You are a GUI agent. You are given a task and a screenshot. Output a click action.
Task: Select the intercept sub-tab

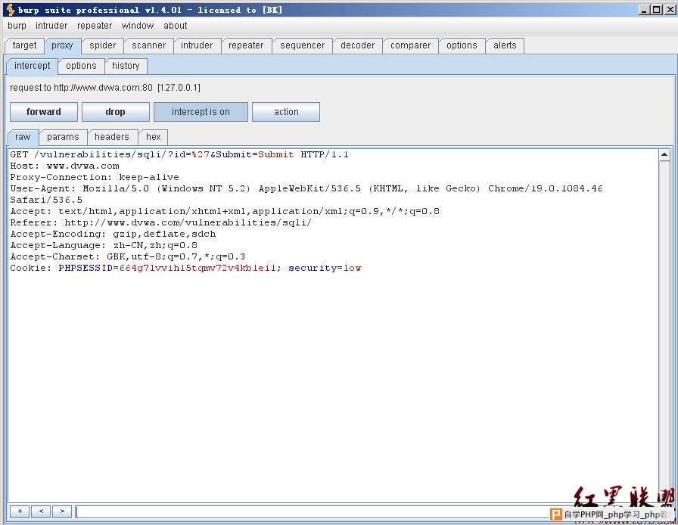coord(33,66)
